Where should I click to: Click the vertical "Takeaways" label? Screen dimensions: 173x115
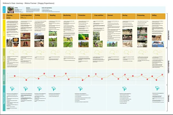click(169, 98)
